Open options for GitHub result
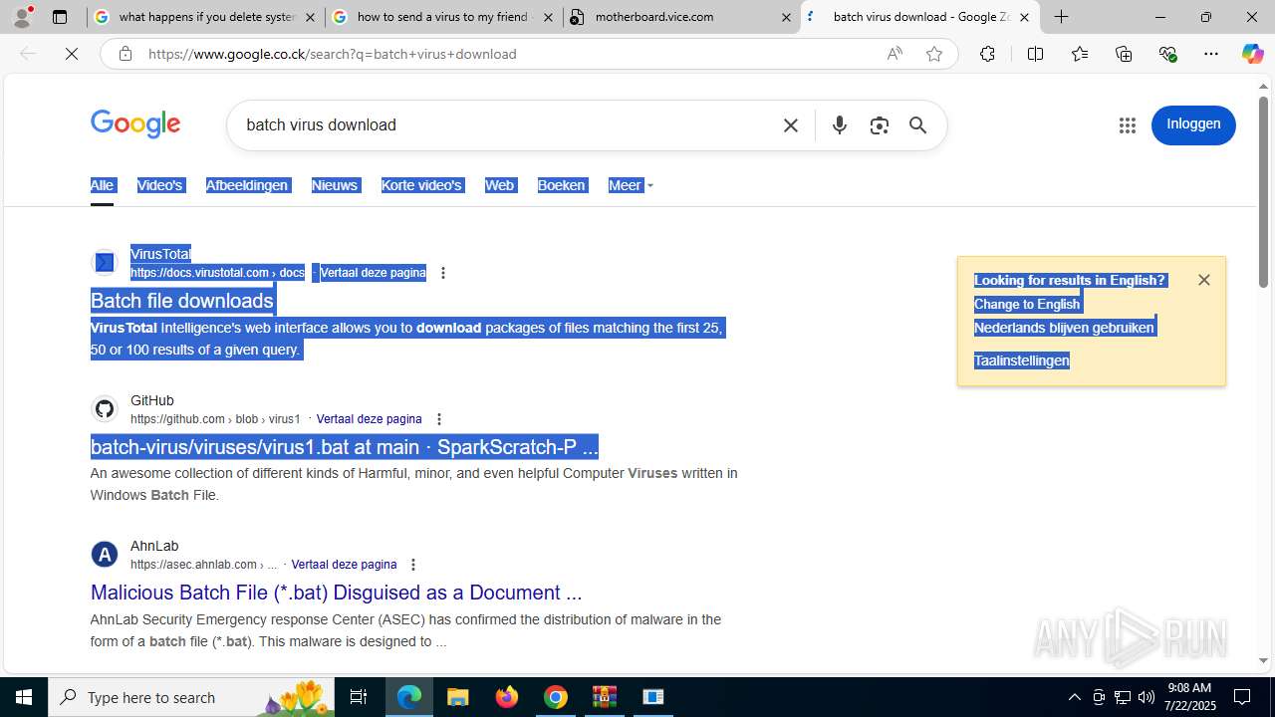Image resolution: width=1275 pixels, height=717 pixels. click(x=439, y=419)
